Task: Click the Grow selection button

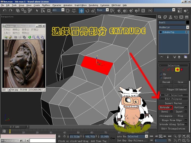Action: (180, 82)
